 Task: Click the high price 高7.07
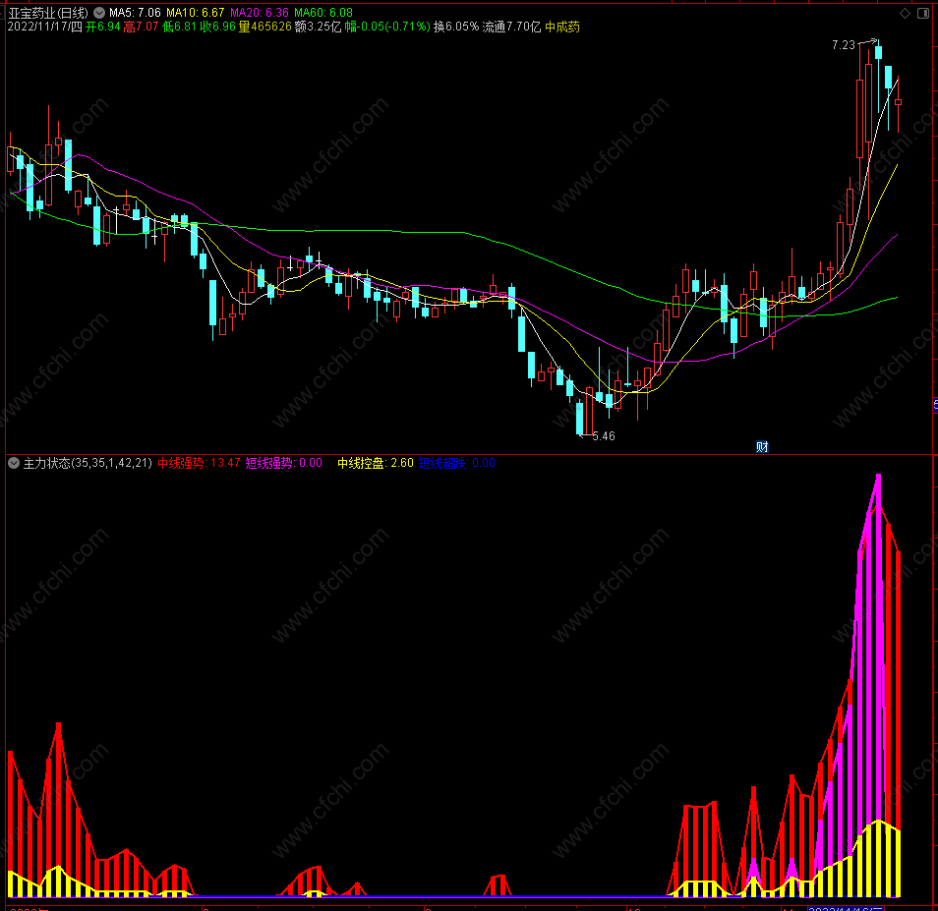coord(142,27)
